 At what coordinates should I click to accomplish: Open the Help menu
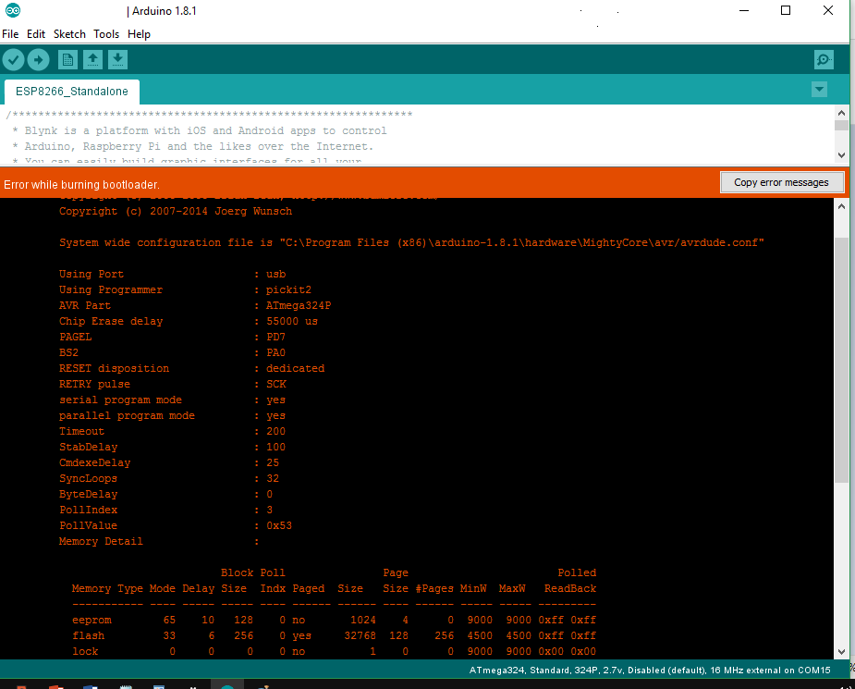click(139, 34)
